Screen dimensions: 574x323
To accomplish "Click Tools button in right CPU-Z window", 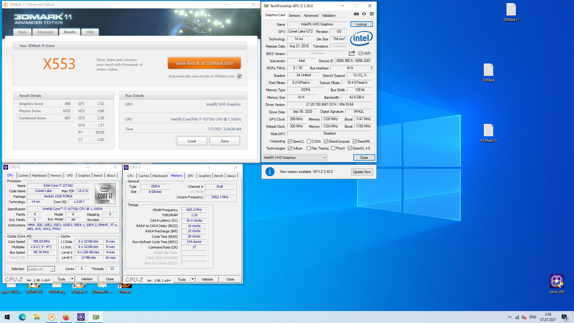I will (x=182, y=279).
